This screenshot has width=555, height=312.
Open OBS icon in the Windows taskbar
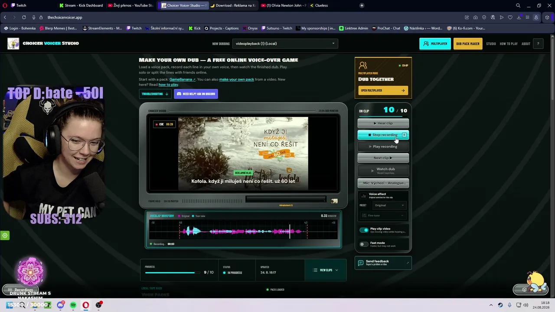pos(99,305)
